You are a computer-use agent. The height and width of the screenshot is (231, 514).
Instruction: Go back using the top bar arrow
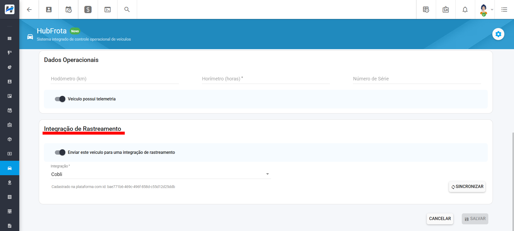point(29,10)
